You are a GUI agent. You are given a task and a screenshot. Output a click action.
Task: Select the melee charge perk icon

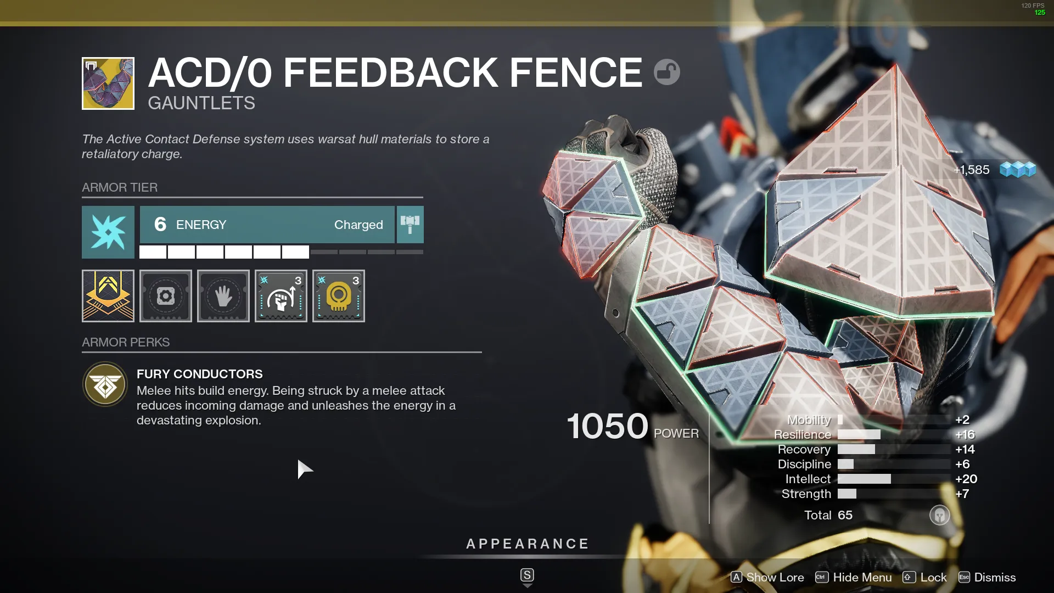point(281,295)
